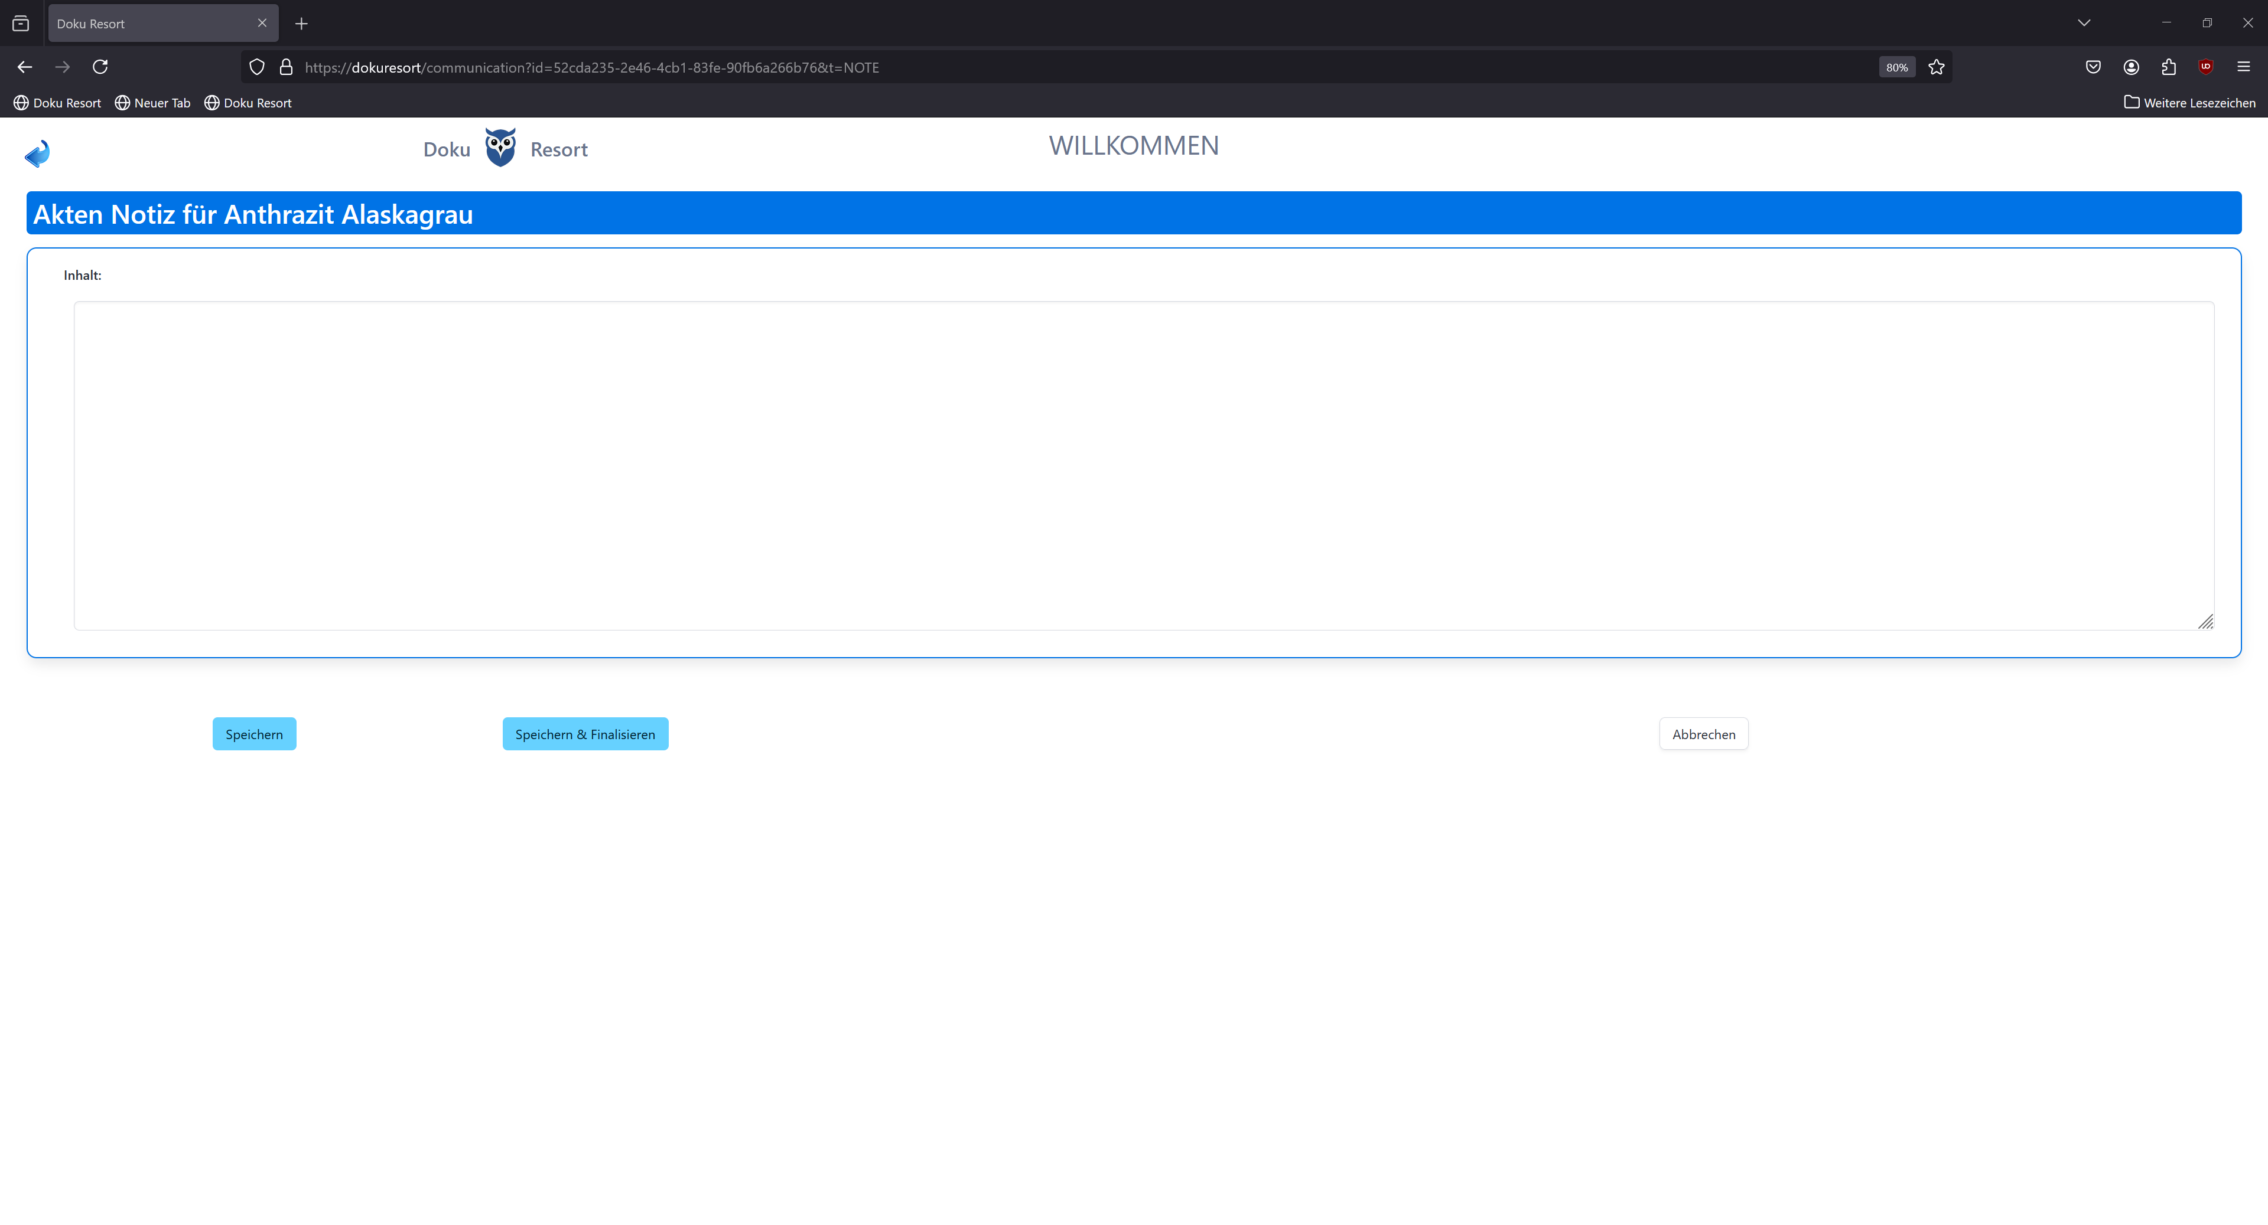This screenshot has height=1225, width=2268.
Task: Open the Neuer Tab bookmark
Action: [152, 103]
